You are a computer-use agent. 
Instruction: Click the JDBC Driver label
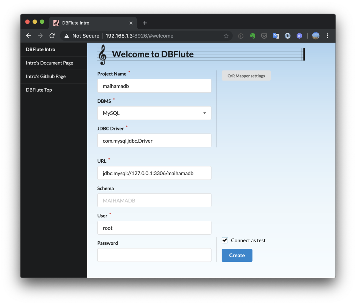coord(111,129)
